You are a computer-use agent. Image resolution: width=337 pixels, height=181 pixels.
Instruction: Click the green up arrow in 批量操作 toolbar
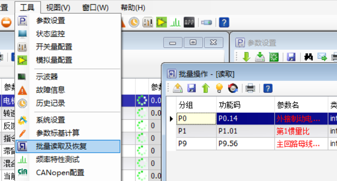point(205,88)
